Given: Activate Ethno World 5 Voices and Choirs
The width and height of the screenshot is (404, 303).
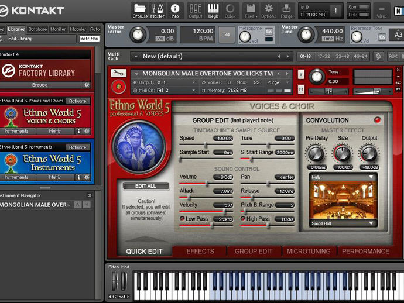Looking at the screenshot, I should 77,101.
